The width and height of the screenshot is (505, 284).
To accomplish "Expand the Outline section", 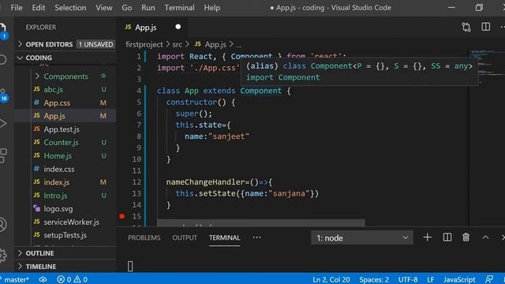I will tap(65, 253).
